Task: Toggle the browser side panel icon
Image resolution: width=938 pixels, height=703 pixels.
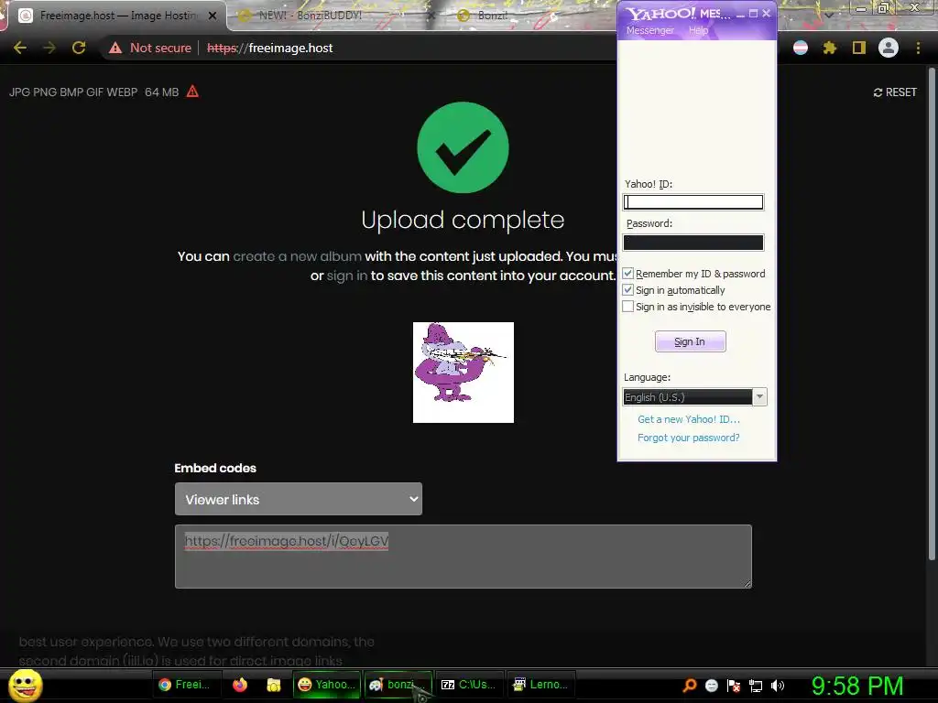Action: [859, 48]
